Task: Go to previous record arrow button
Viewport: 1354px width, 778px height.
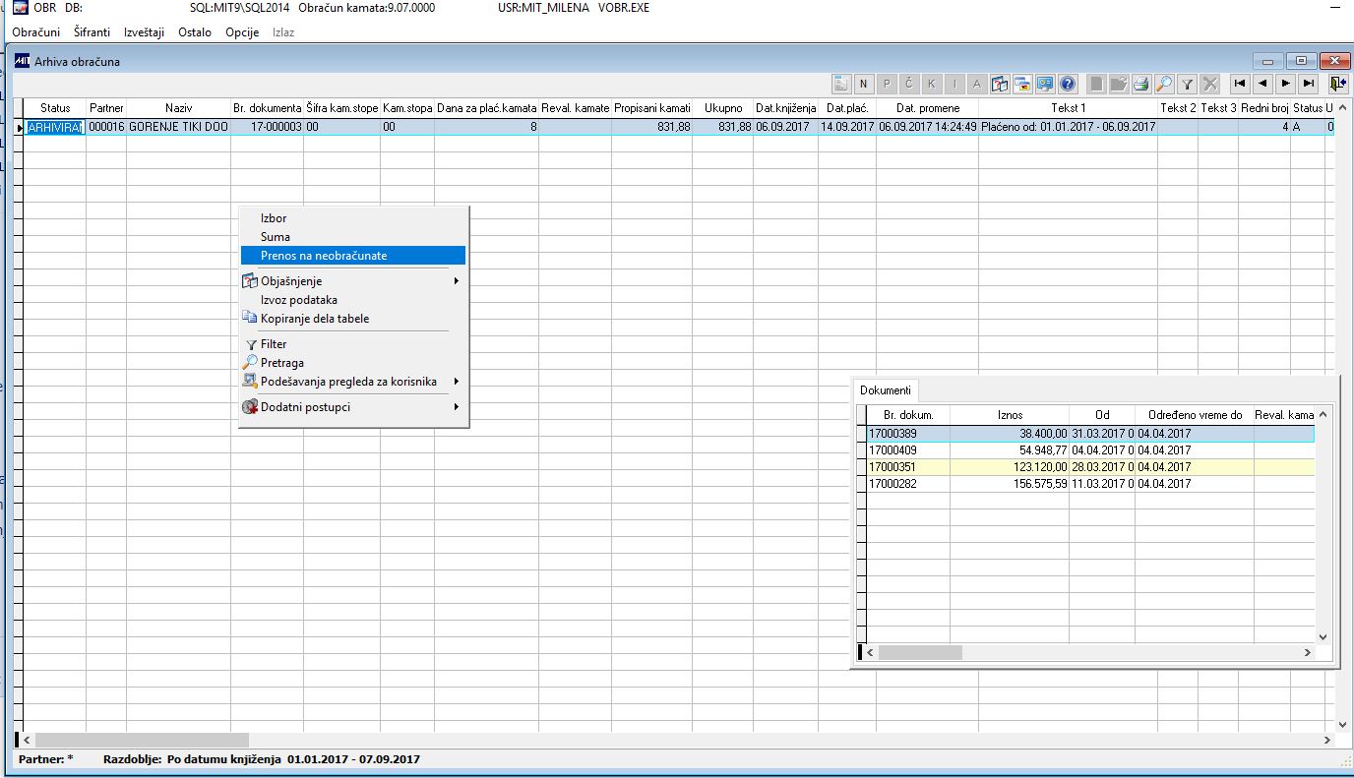Action: click(x=1262, y=84)
